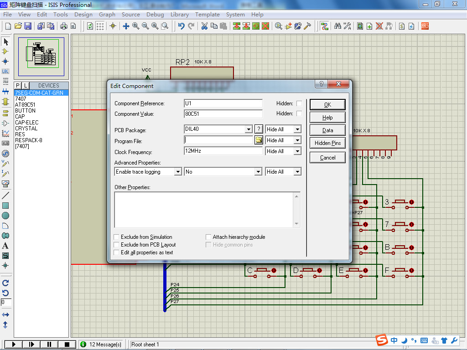This screenshot has height=350, width=467.
Task: Open a design with the folder icon
Action: tap(18, 26)
